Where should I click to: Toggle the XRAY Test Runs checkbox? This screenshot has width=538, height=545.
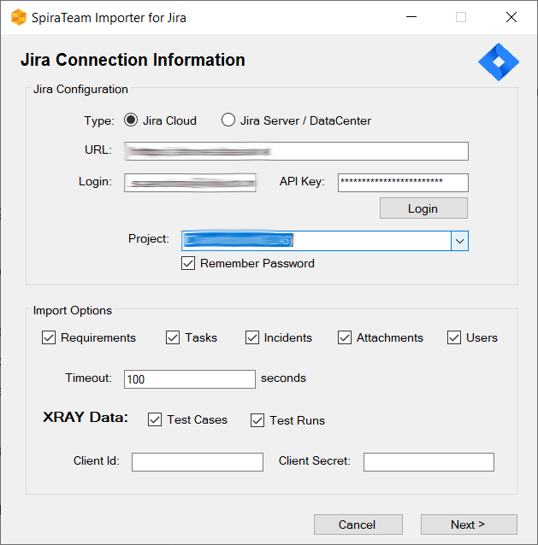click(257, 420)
